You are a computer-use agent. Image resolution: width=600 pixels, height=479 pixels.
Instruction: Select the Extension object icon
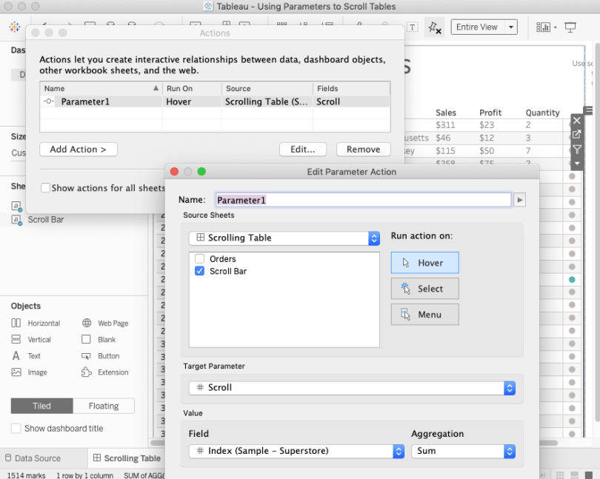pos(87,372)
